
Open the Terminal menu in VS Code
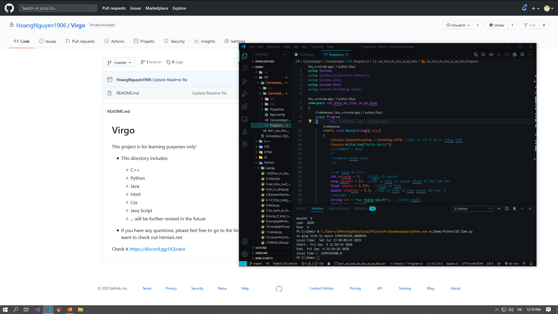click(317, 47)
